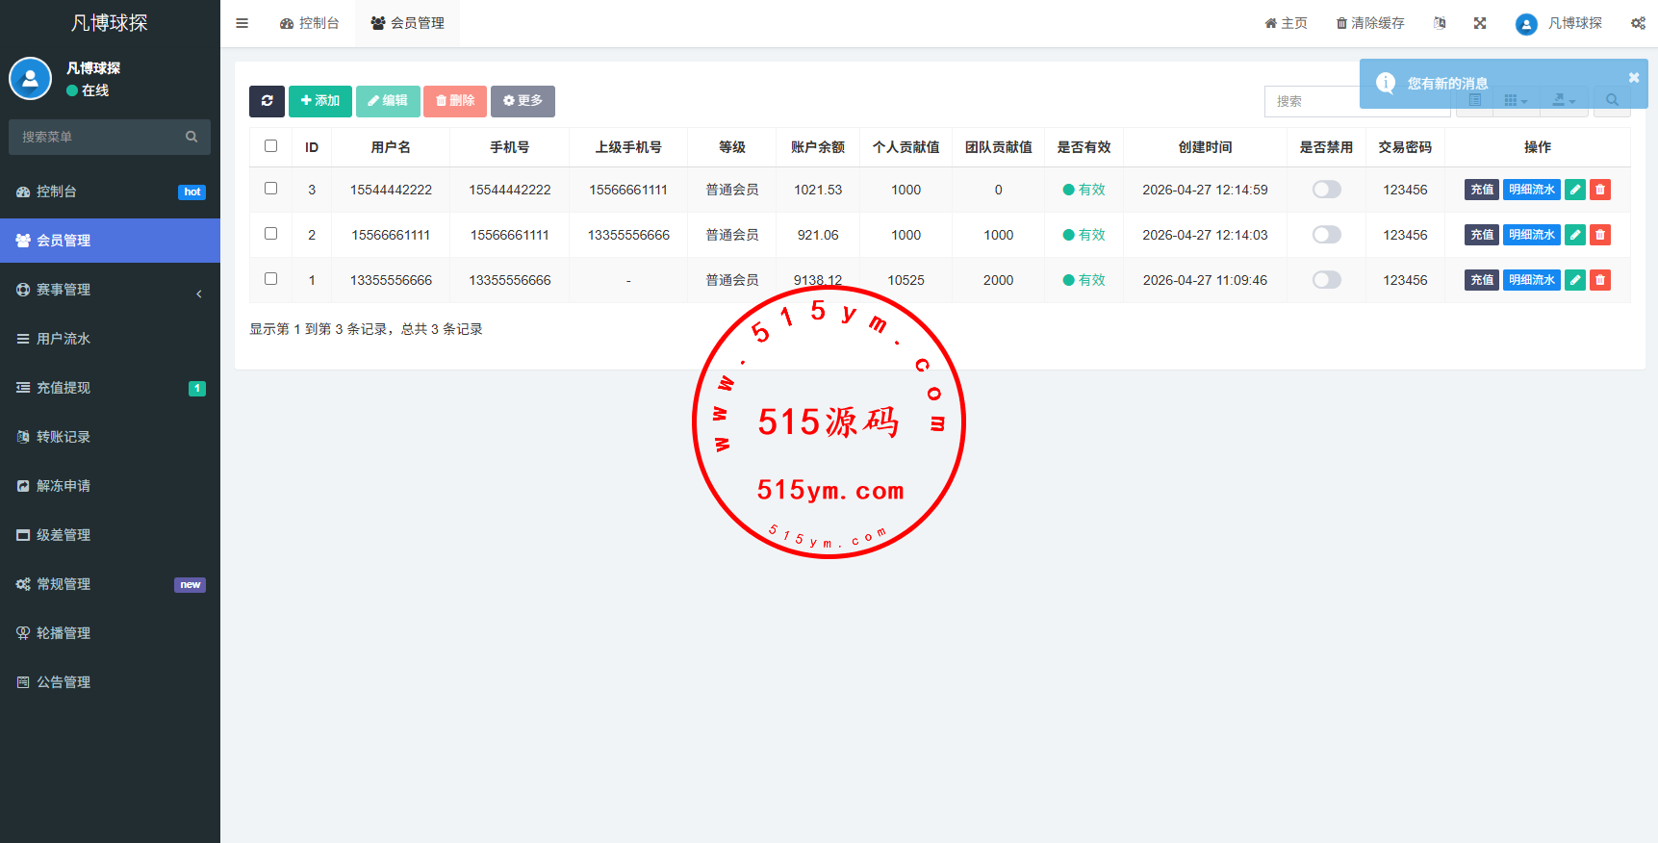
Task: Open the 更多 dropdown button
Action: [523, 101]
